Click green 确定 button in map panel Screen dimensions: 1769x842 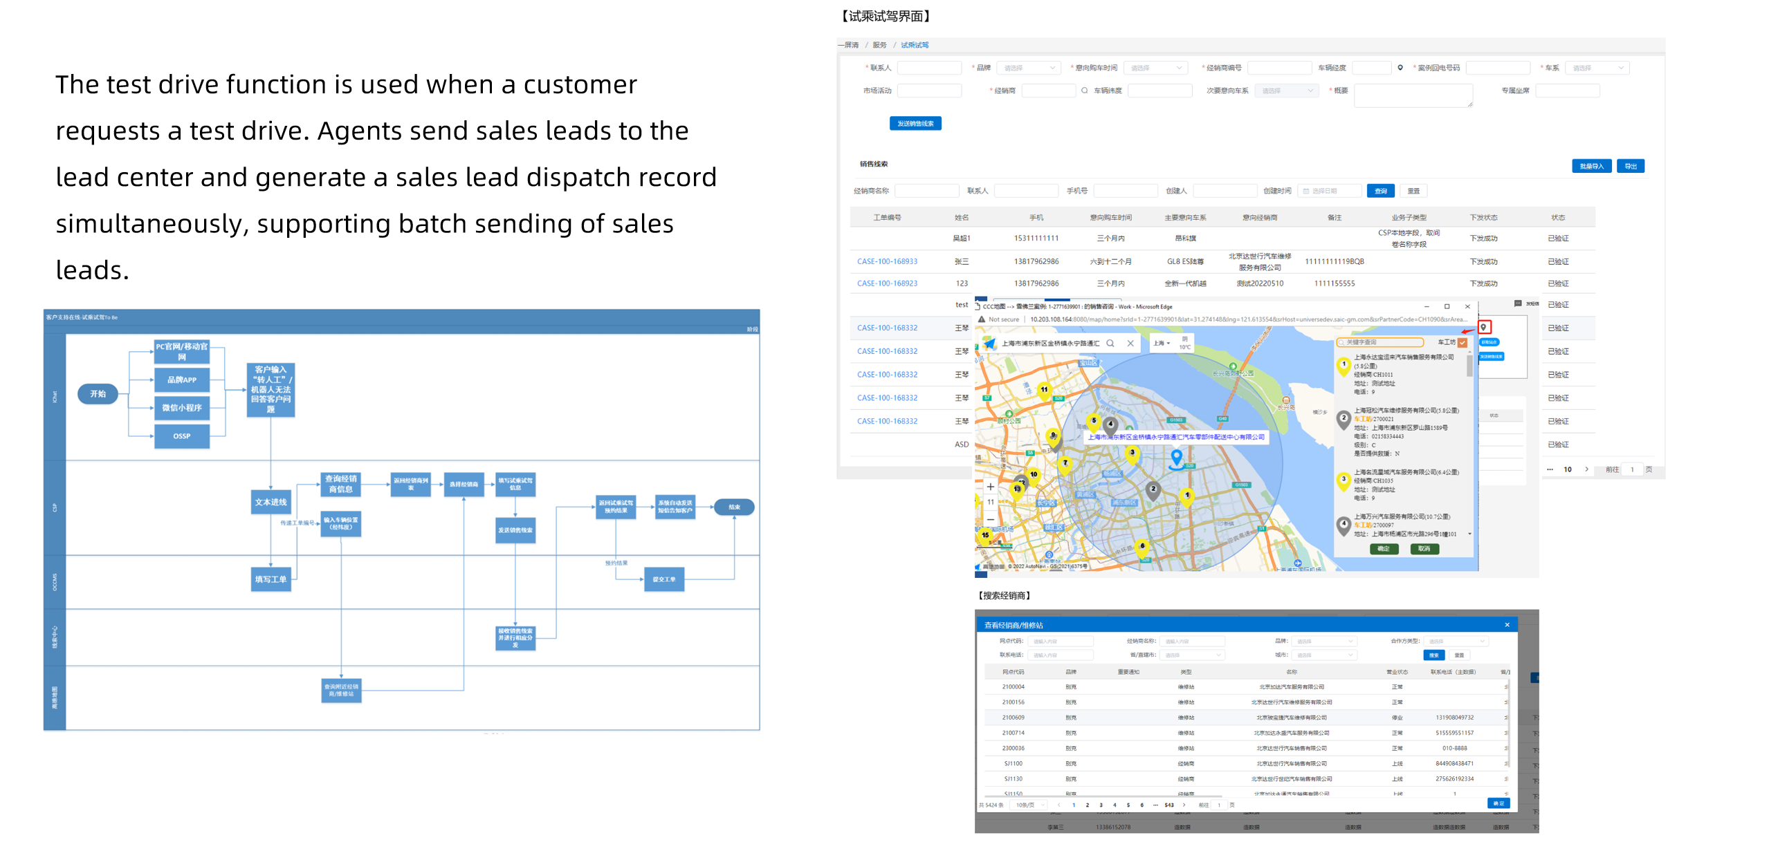point(1384,549)
